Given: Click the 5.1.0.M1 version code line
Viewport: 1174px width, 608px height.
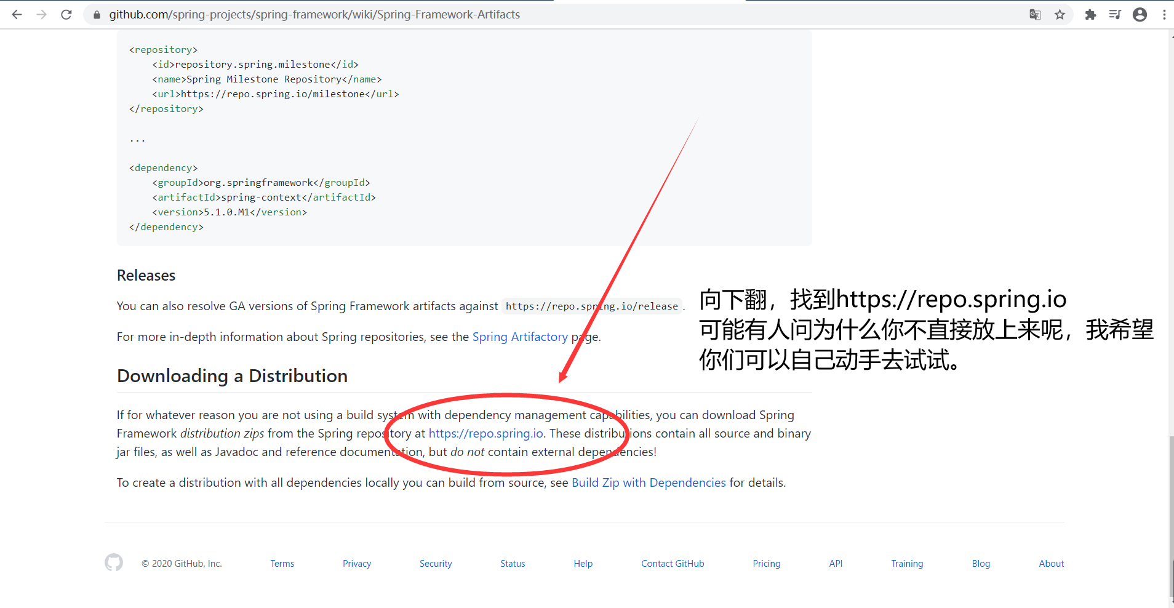Looking at the screenshot, I should [230, 212].
